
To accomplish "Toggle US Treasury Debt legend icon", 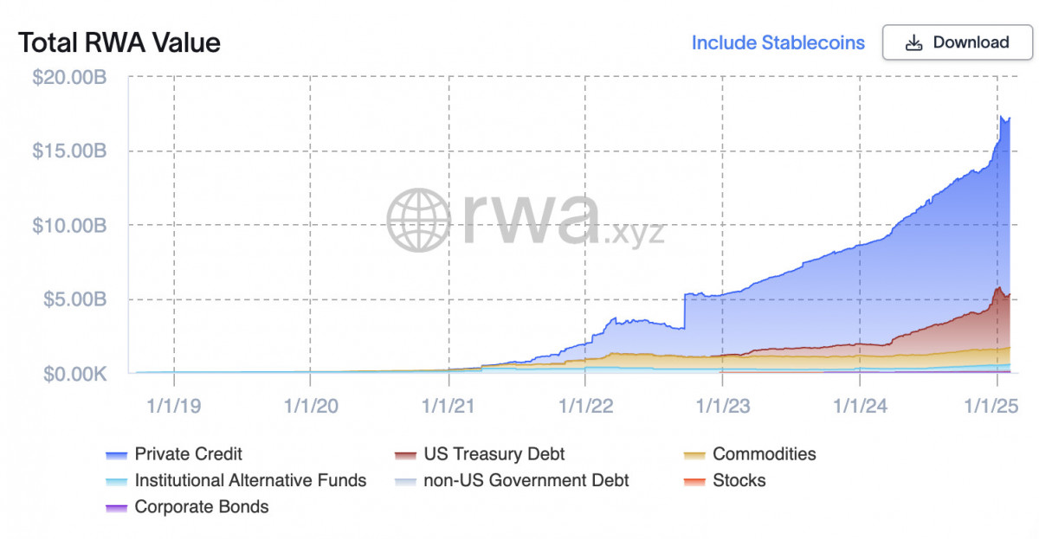I will pyautogui.click(x=405, y=454).
